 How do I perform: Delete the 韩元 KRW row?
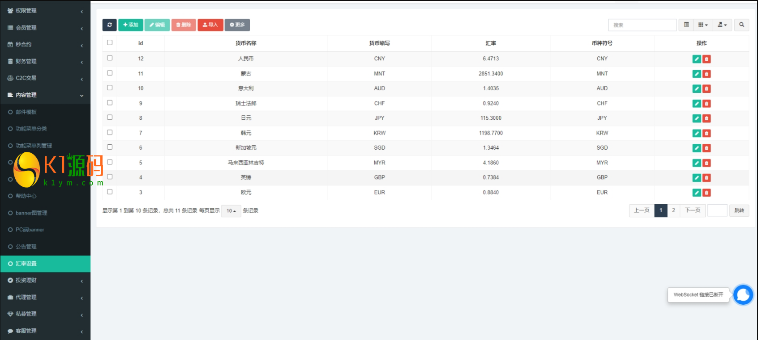tap(707, 133)
